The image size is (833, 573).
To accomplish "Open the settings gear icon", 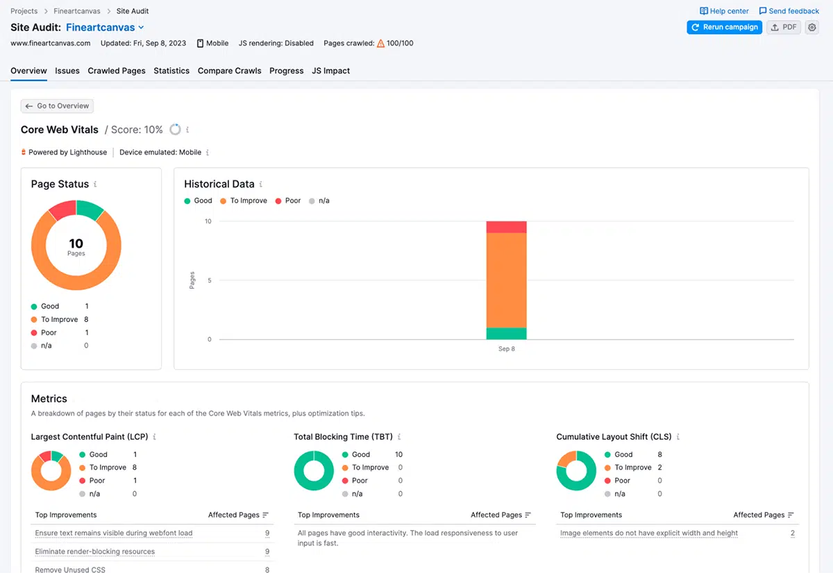I will 811,27.
